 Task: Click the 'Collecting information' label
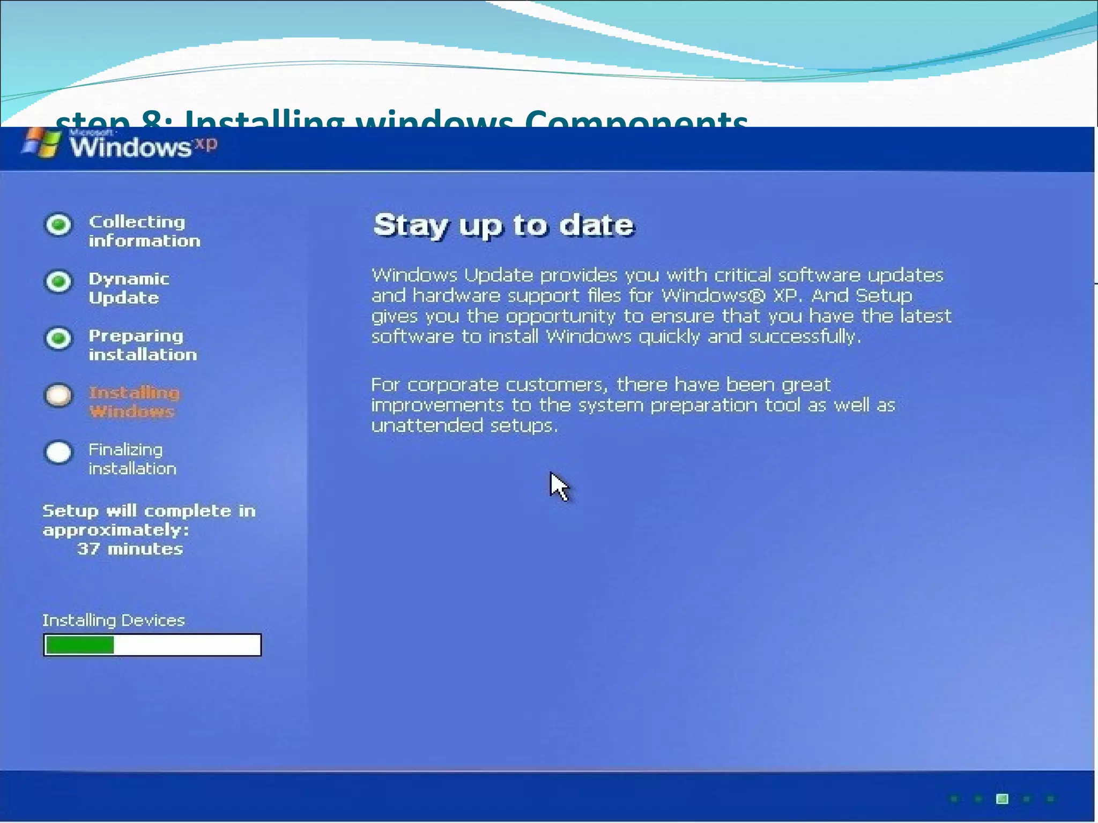point(144,231)
